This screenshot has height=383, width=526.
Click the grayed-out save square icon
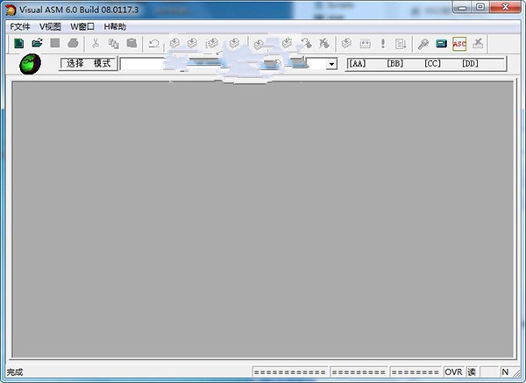55,43
